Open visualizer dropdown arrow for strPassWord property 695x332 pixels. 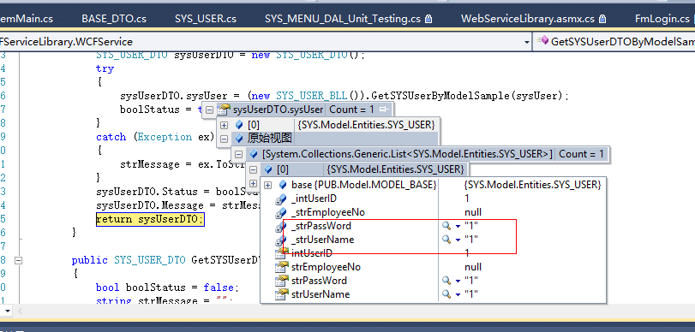458,282
